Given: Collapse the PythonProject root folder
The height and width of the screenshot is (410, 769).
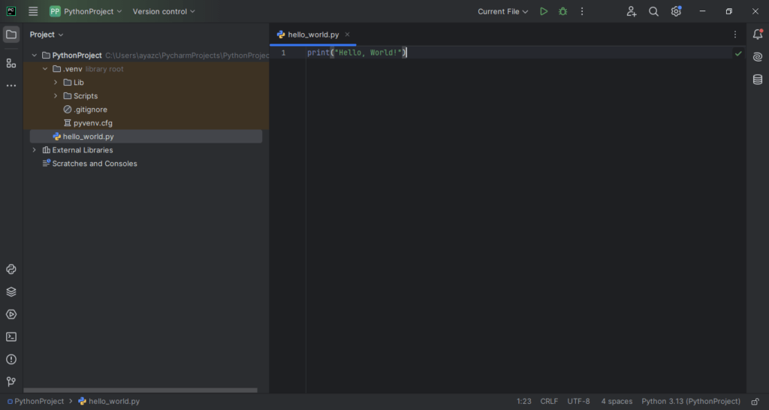Looking at the screenshot, I should pos(35,56).
